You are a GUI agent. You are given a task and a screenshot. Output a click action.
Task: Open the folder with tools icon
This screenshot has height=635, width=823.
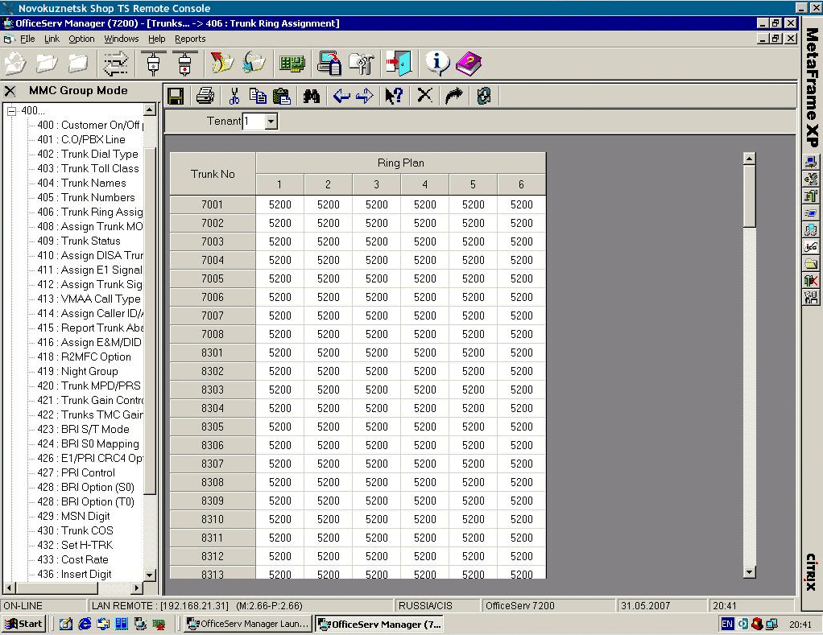[362, 64]
